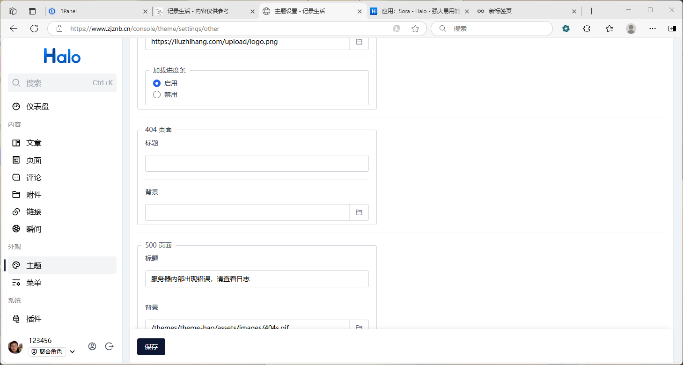Image resolution: width=683 pixels, height=365 pixels.
Task: Open the browser more options menu
Action: click(x=652, y=29)
